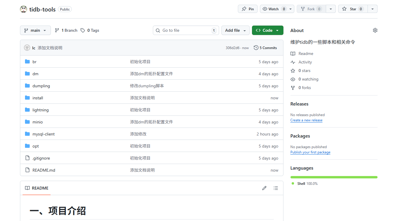Screen dimensions: 394x221
Task: Expand the main branch selector dropdown
Action: pos(35,30)
